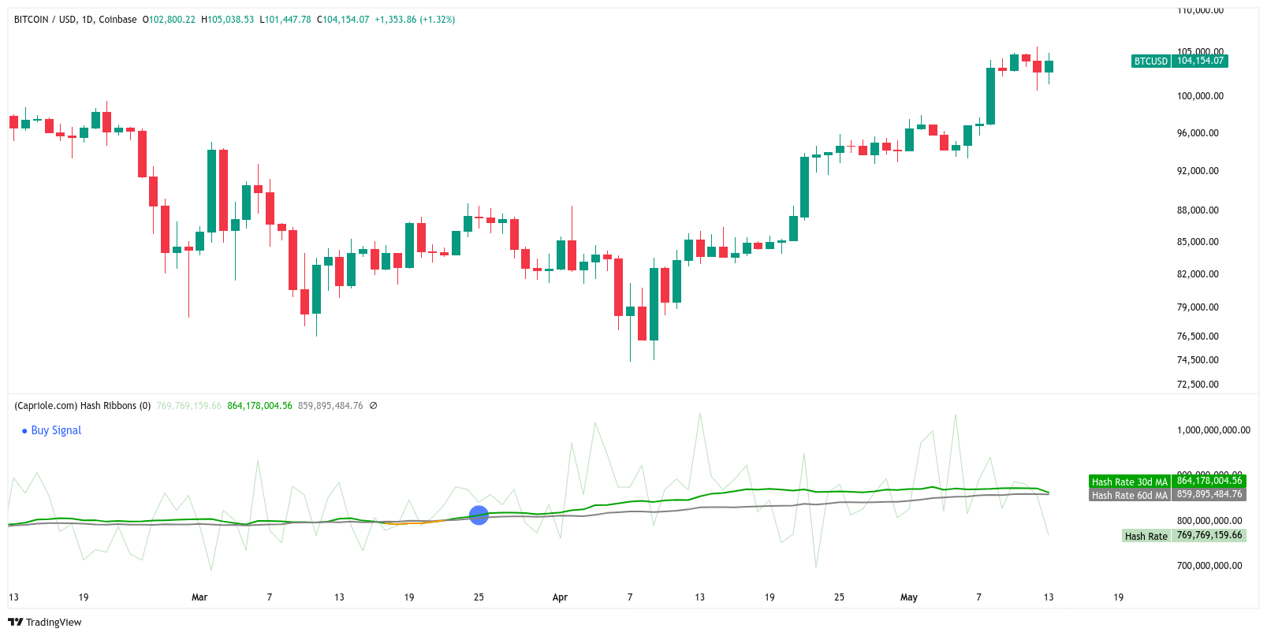The width and height of the screenshot is (1267, 636).
Task: Click the 769,769,159.66 Hash Rate value tag
Action: pos(1209,535)
